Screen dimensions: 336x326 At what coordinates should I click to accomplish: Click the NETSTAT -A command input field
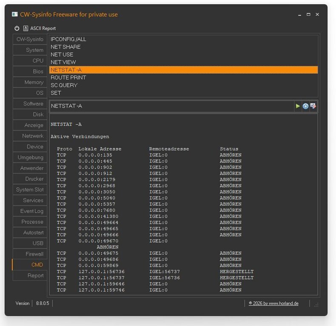[172, 106]
